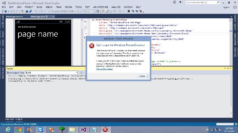The width and height of the screenshot is (238, 133).
Task: Open the feedback chat icon
Action: click(175, 2)
